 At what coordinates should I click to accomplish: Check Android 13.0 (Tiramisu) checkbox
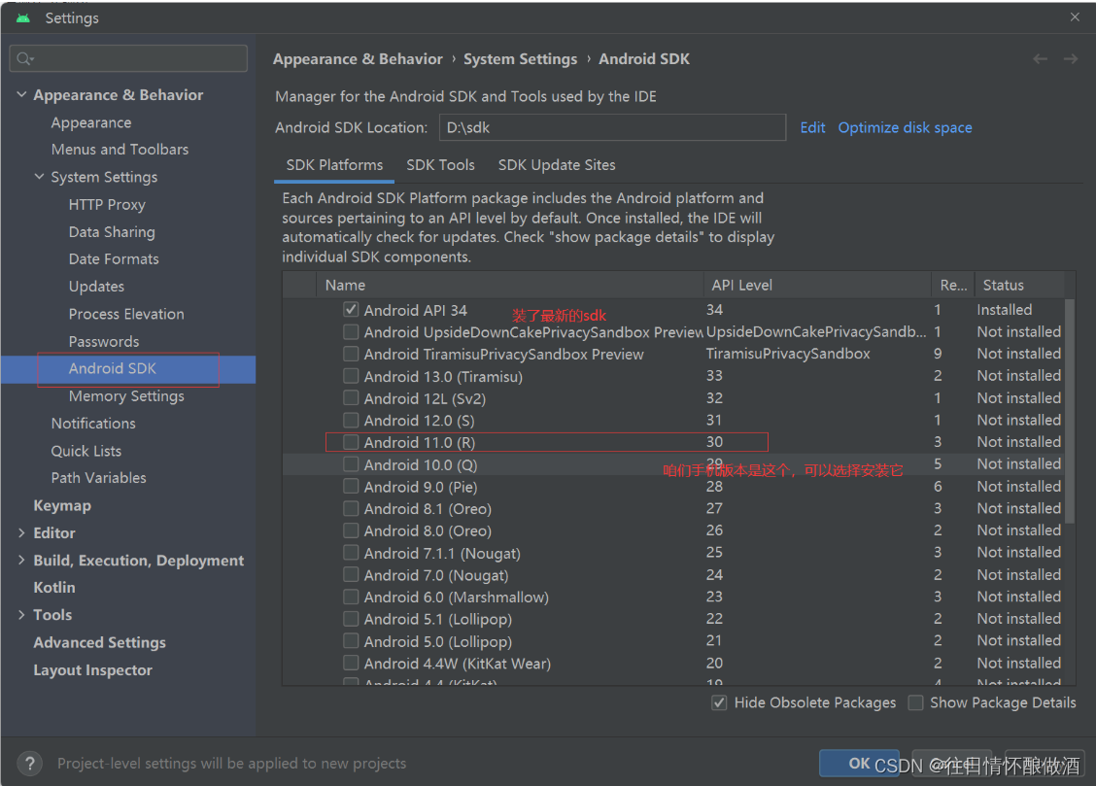pos(351,376)
